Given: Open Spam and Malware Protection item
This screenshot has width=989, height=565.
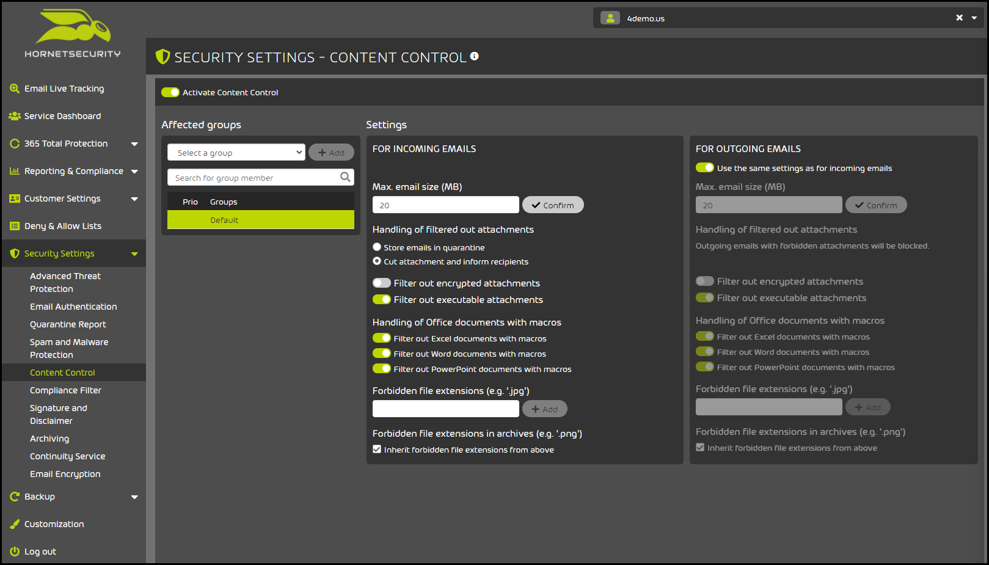Looking at the screenshot, I should coord(69,348).
